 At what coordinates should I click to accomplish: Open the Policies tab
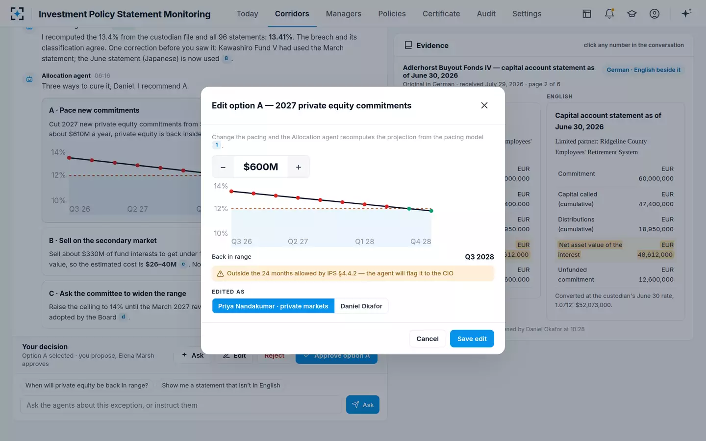coord(392,14)
